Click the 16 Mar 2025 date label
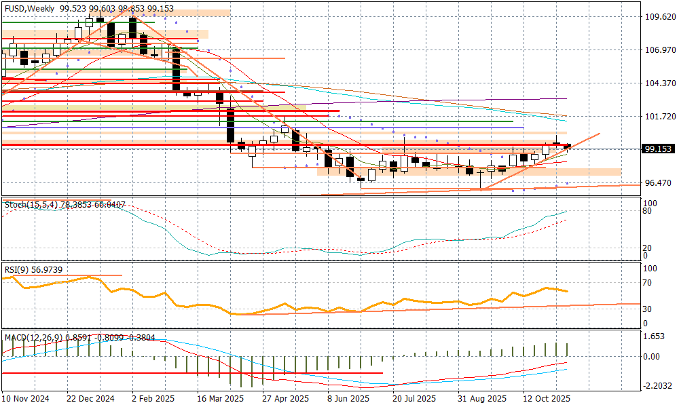 tap(220, 399)
